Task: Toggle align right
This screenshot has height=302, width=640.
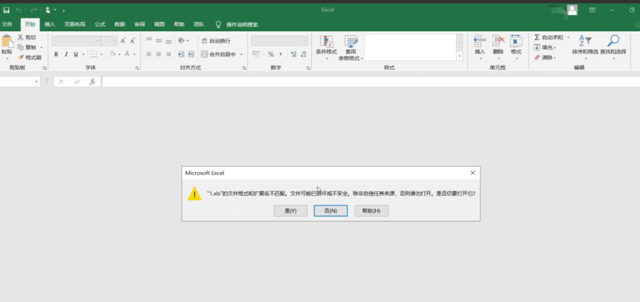Action: click(168, 54)
